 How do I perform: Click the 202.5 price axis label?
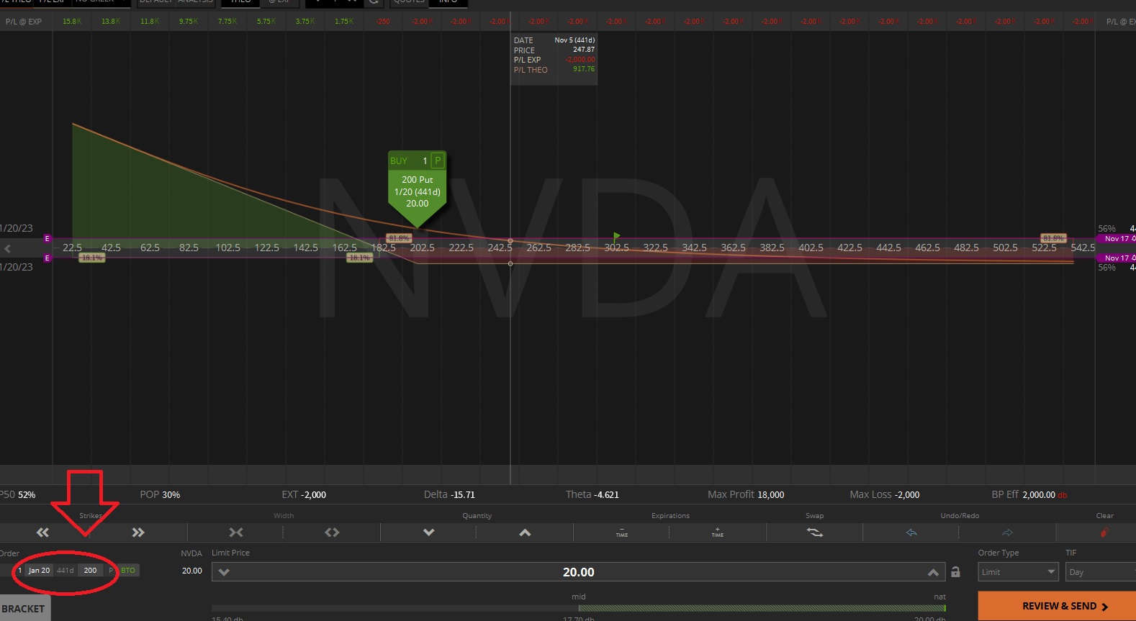coord(422,248)
